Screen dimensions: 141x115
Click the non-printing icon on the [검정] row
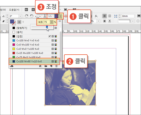50,36
